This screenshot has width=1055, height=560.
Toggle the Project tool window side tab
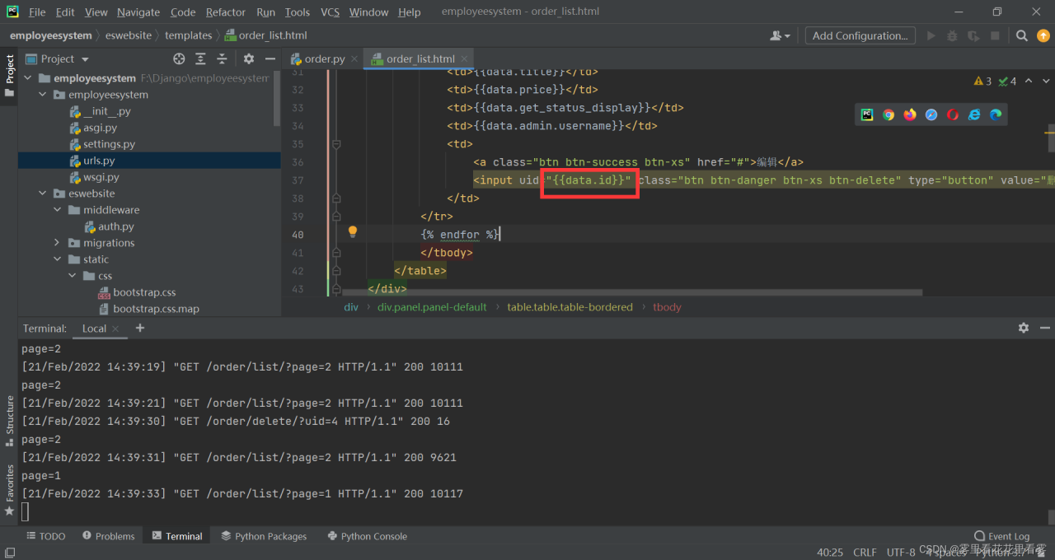[x=9, y=75]
